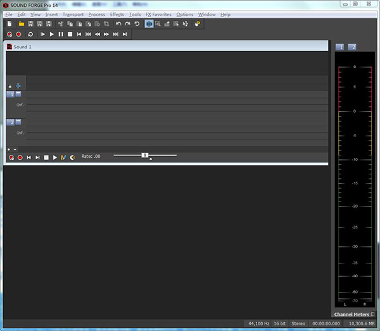The height and width of the screenshot is (331, 380).
Task: Zoom in with the plus button under the waveform
Action: click(x=9, y=150)
